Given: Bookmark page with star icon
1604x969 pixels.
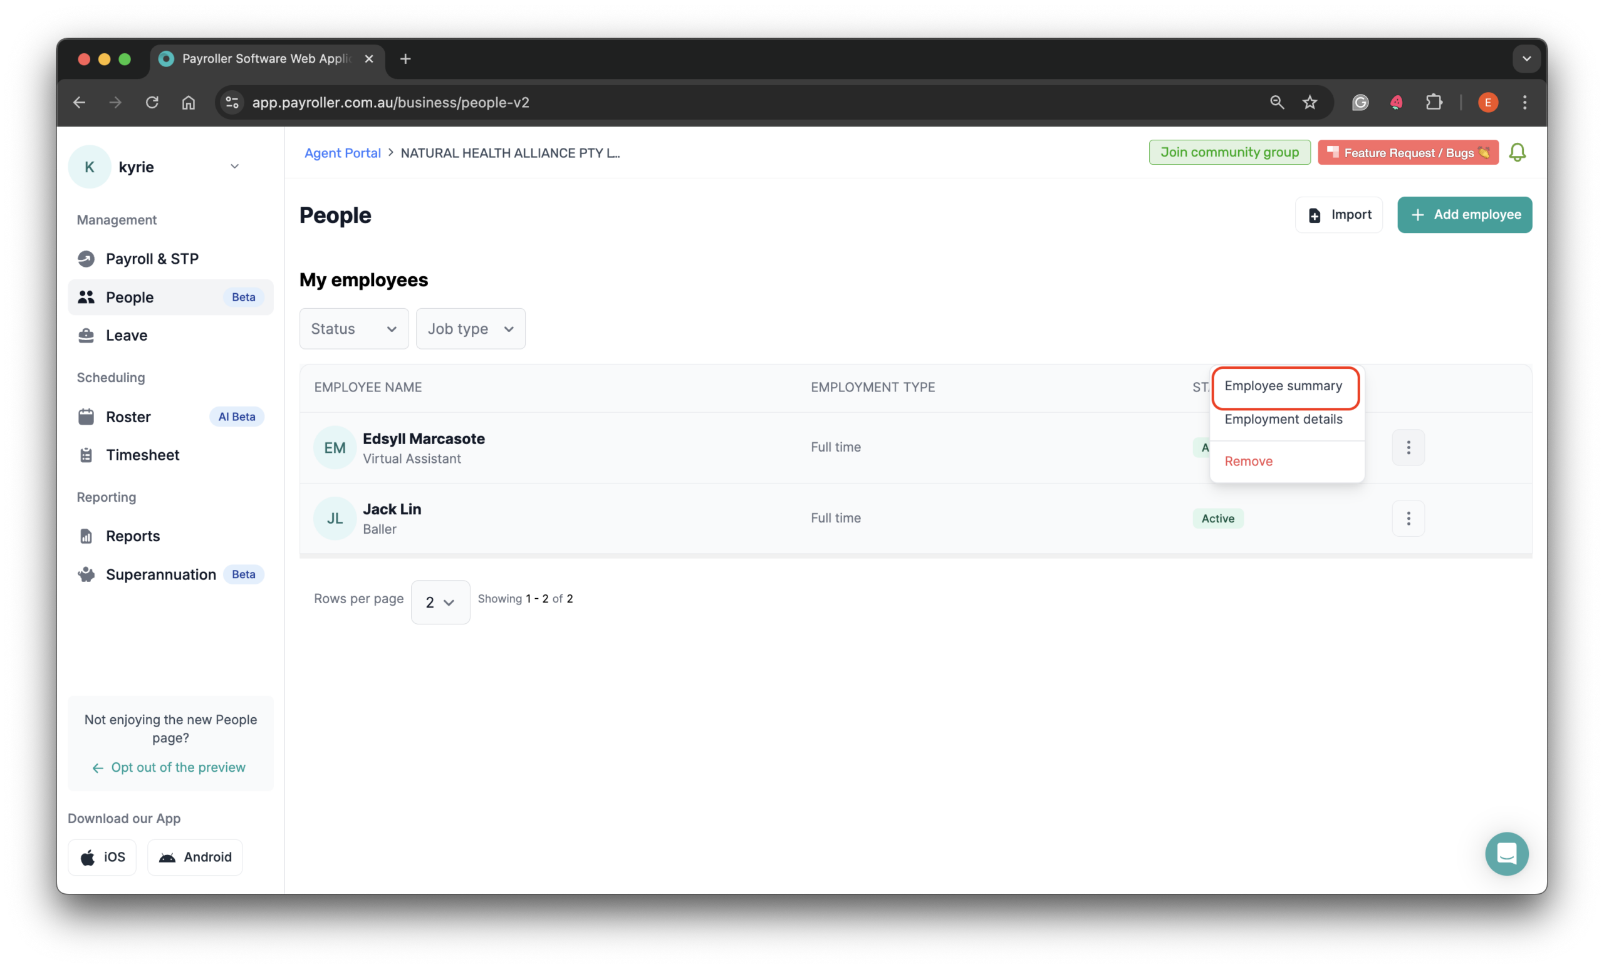Looking at the screenshot, I should point(1309,102).
